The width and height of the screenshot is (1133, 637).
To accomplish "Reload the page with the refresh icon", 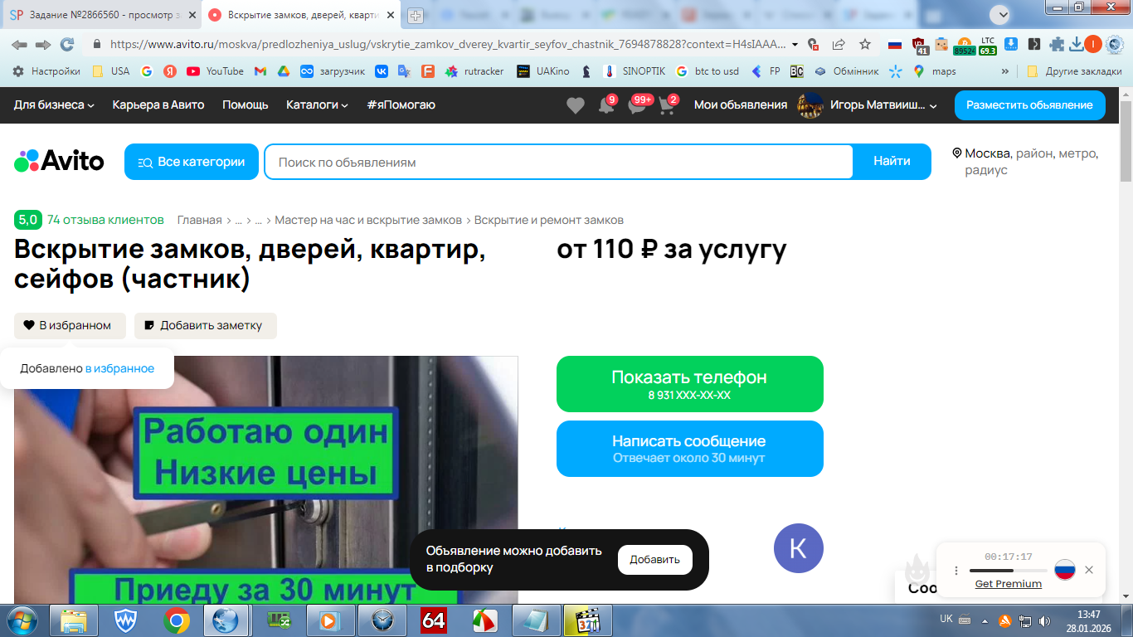I will pos(67,44).
